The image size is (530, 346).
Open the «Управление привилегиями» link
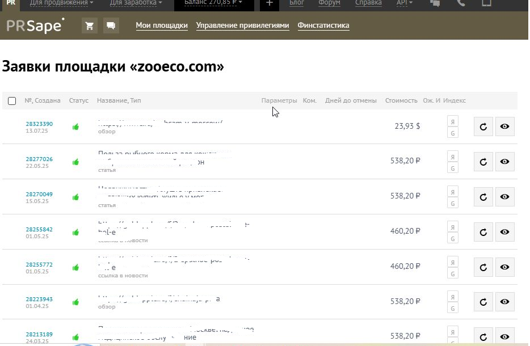pos(242,26)
